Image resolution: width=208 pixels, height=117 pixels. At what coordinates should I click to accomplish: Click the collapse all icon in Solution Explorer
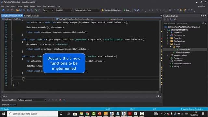pyautogui.click(x=168, y=19)
